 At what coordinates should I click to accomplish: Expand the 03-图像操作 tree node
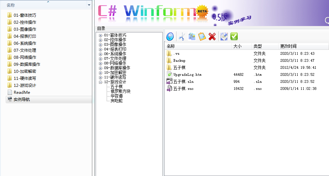click(x=101, y=45)
